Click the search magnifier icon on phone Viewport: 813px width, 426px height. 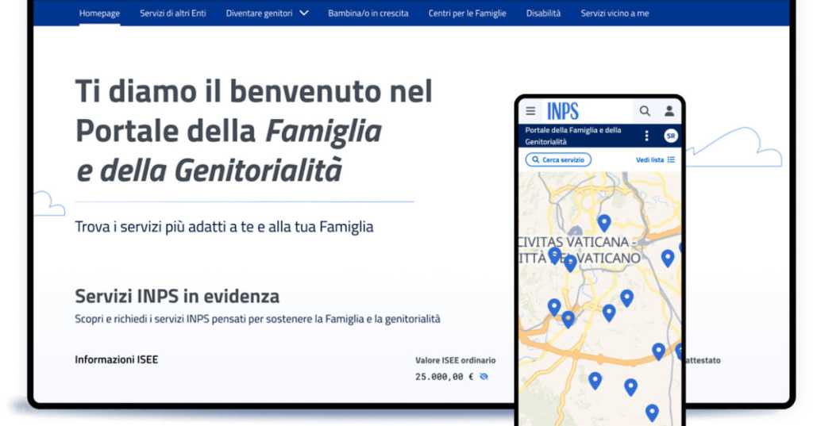[645, 111]
